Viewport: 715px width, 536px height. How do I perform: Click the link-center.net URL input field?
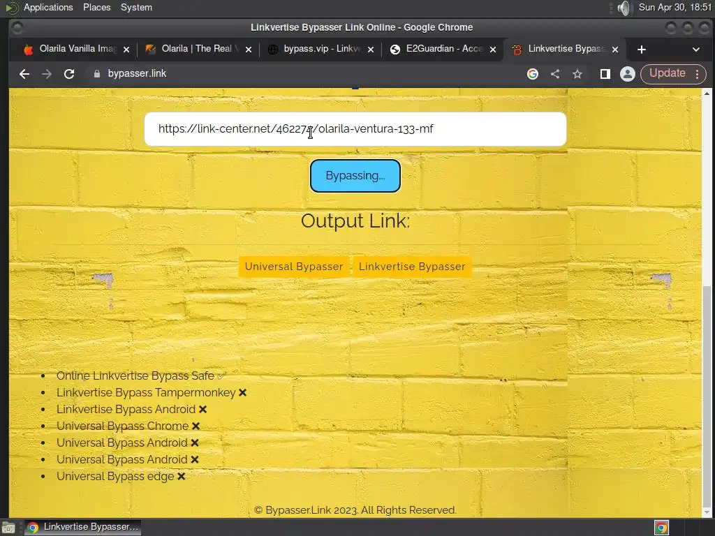355,129
